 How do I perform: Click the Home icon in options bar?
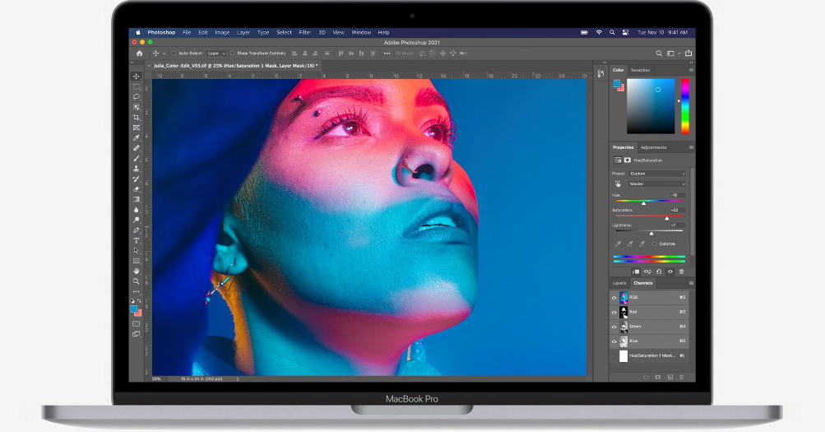140,53
